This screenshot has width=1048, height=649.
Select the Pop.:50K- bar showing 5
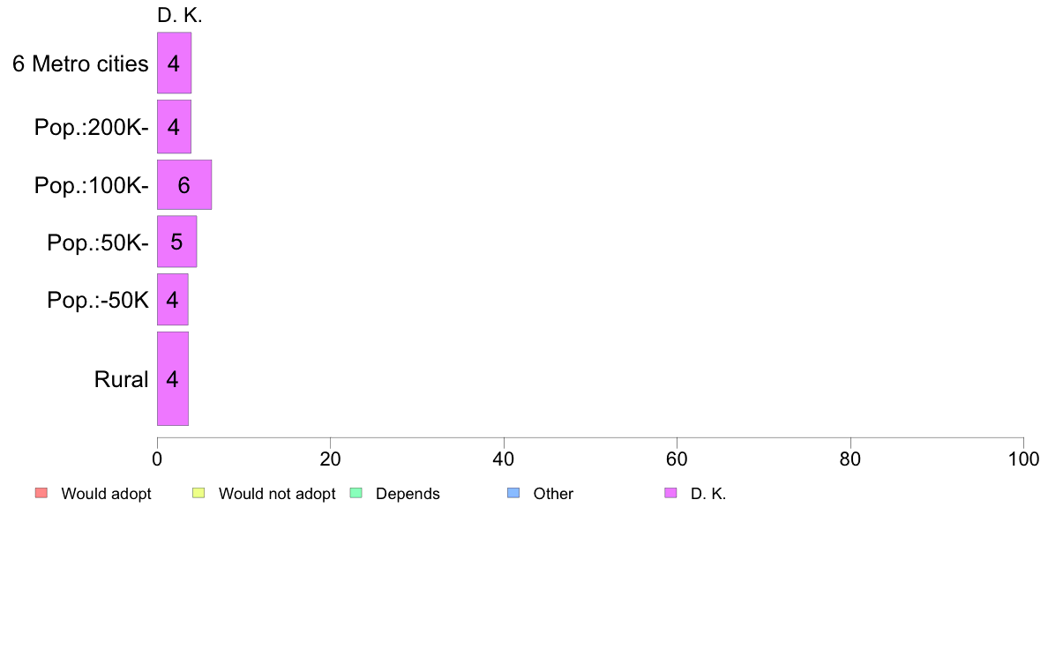tap(177, 242)
